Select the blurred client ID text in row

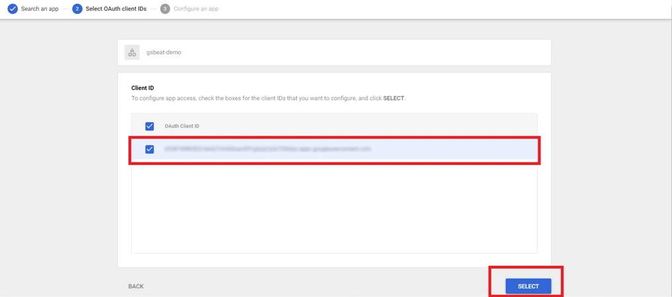pyautogui.click(x=267, y=149)
